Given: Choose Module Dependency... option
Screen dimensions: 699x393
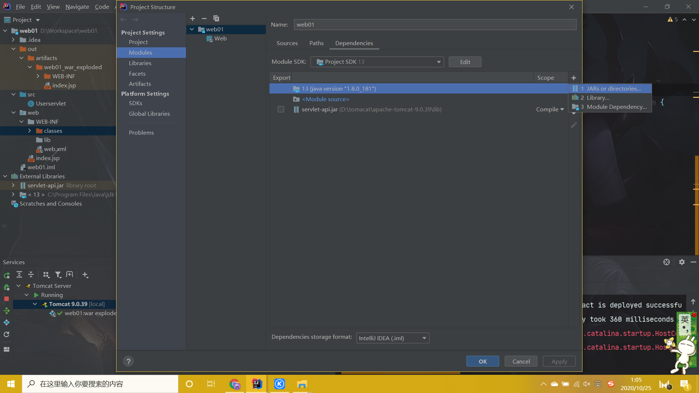Looking at the screenshot, I should pos(610,107).
